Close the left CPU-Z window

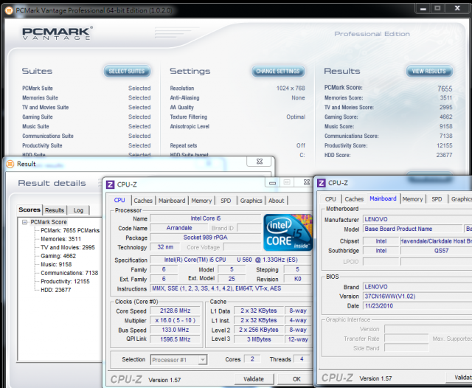point(307,182)
